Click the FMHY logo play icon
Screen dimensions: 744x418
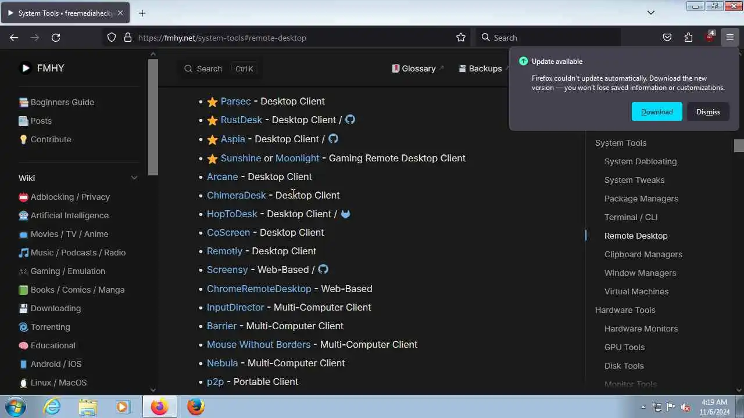click(x=26, y=68)
